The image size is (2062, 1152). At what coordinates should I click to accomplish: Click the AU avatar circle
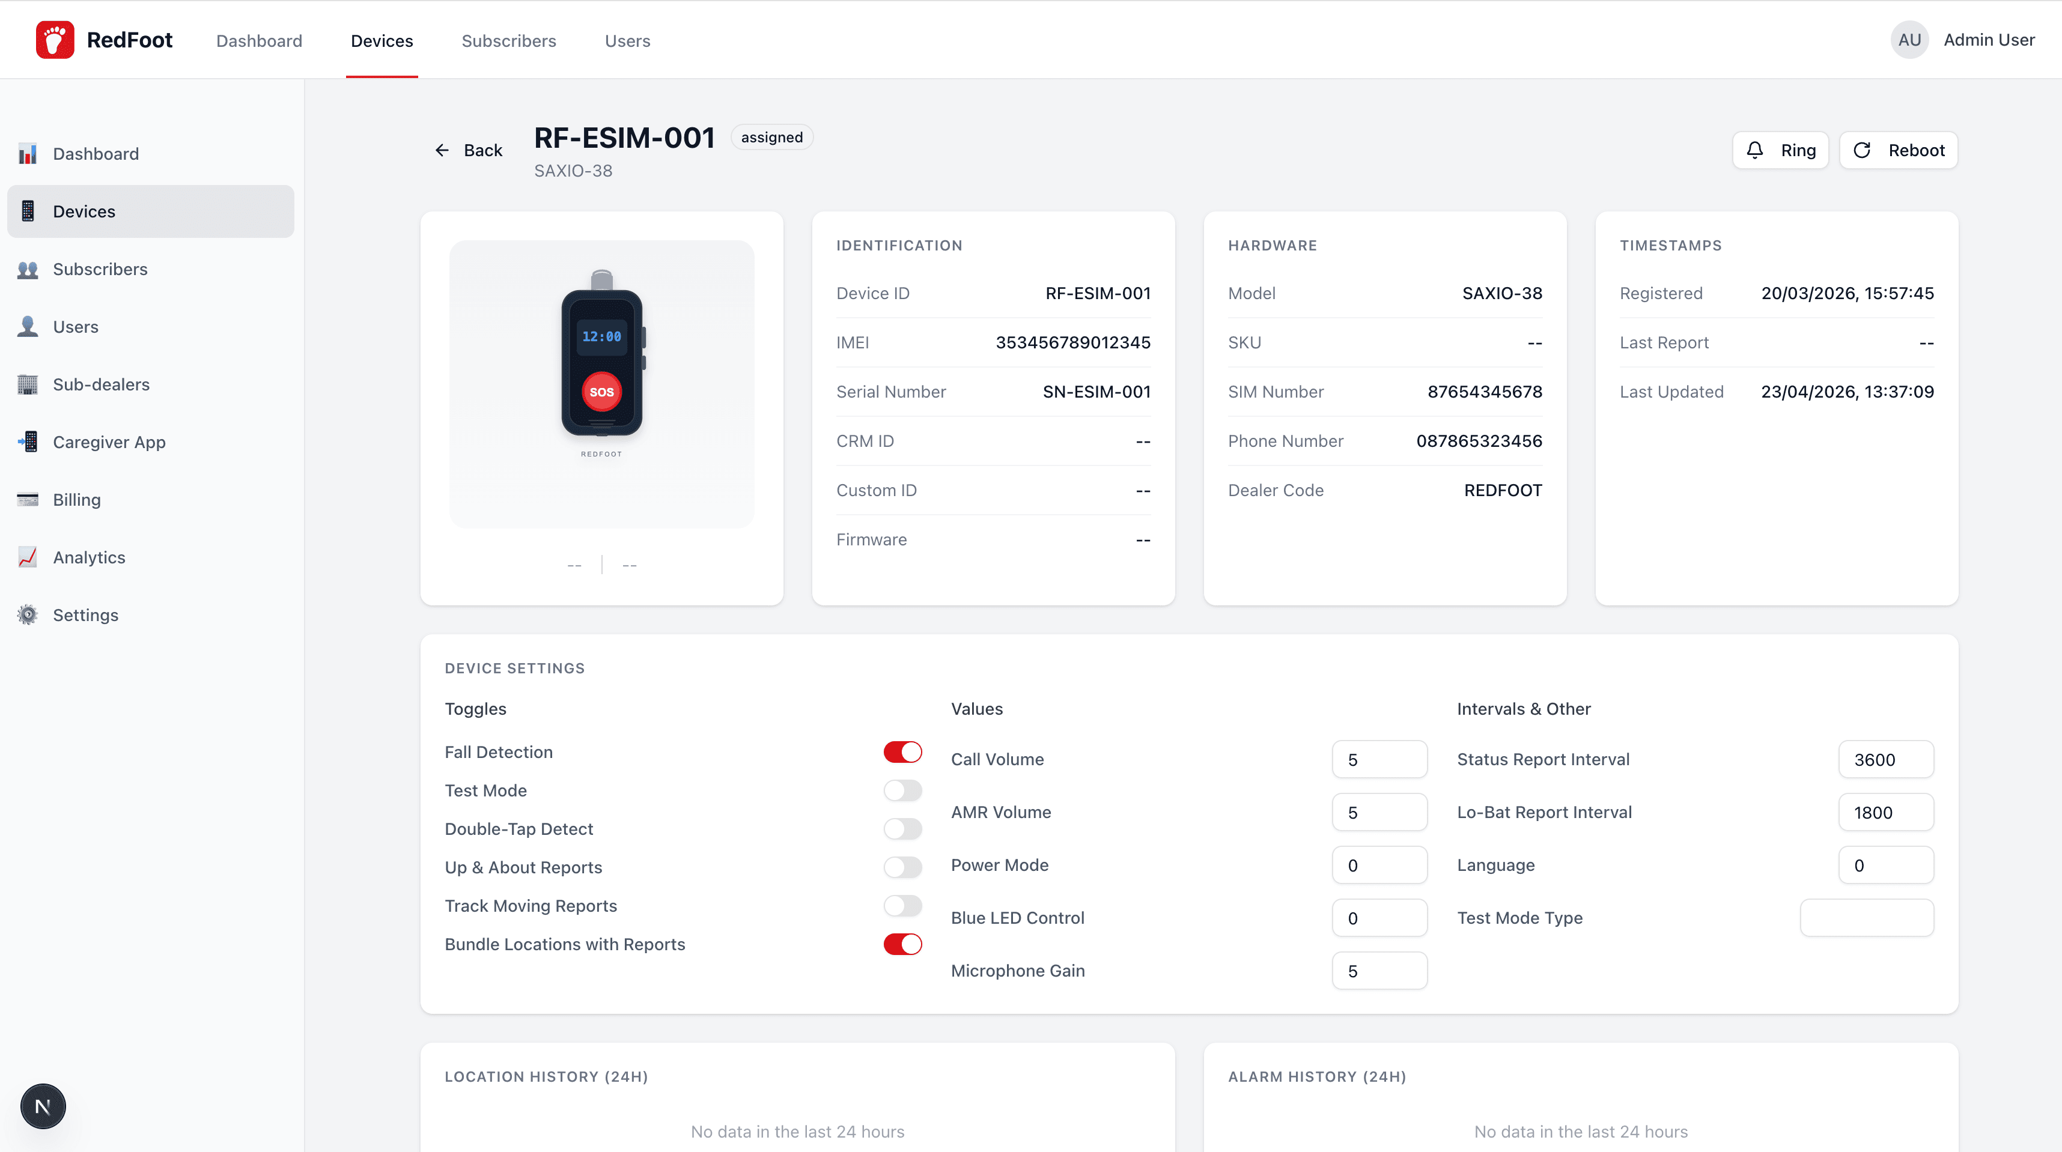tap(1909, 40)
